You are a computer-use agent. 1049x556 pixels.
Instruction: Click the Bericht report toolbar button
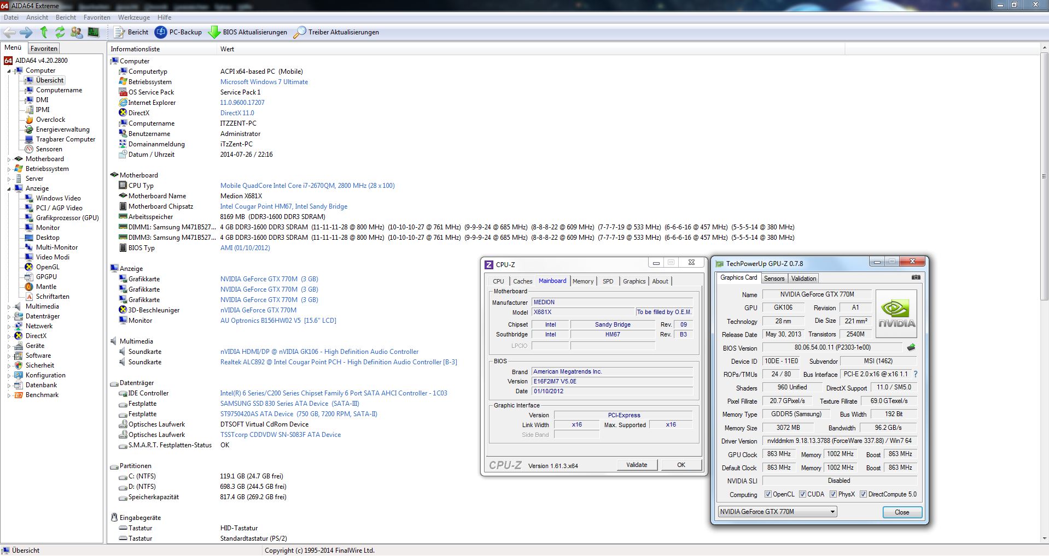point(131,32)
